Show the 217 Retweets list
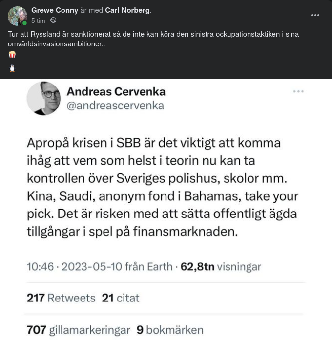 click(x=61, y=298)
